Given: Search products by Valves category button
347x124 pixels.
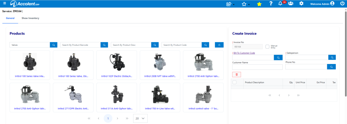Looking at the screenshot, I should tap(54, 45).
